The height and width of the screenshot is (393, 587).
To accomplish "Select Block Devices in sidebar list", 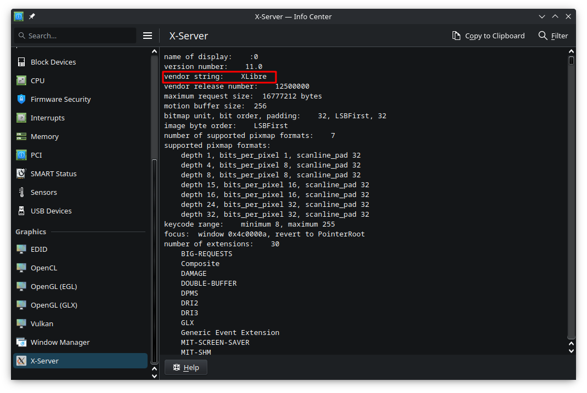I will pos(80,62).
